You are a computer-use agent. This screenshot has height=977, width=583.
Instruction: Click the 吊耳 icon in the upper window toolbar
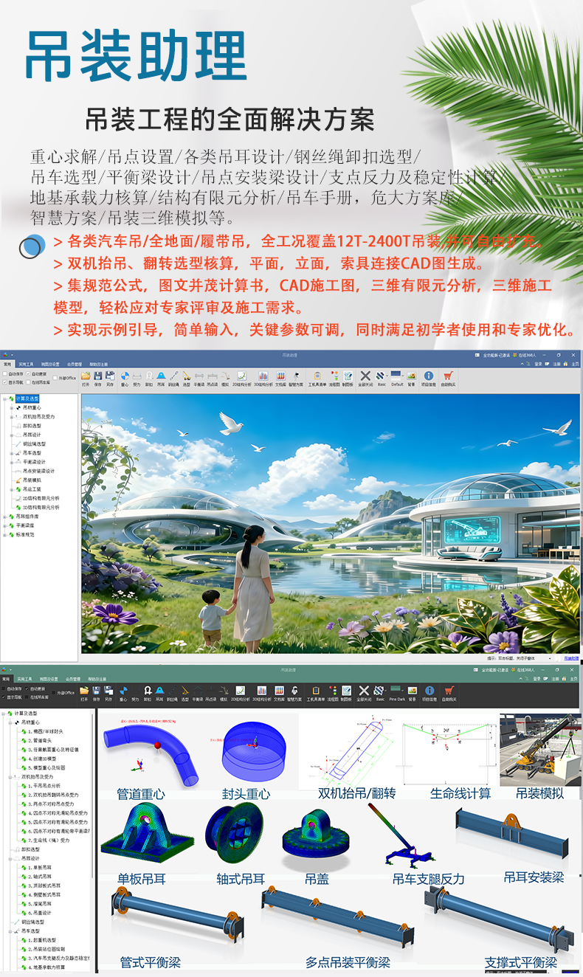[160, 376]
